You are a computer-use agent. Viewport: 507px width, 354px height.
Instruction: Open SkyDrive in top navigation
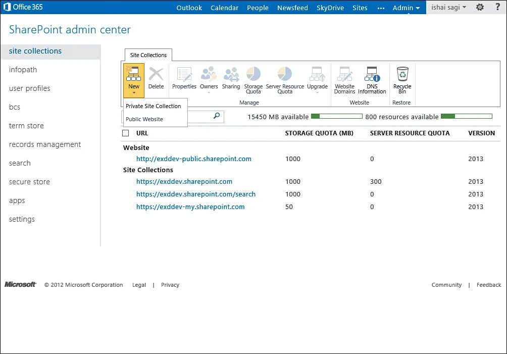(330, 8)
